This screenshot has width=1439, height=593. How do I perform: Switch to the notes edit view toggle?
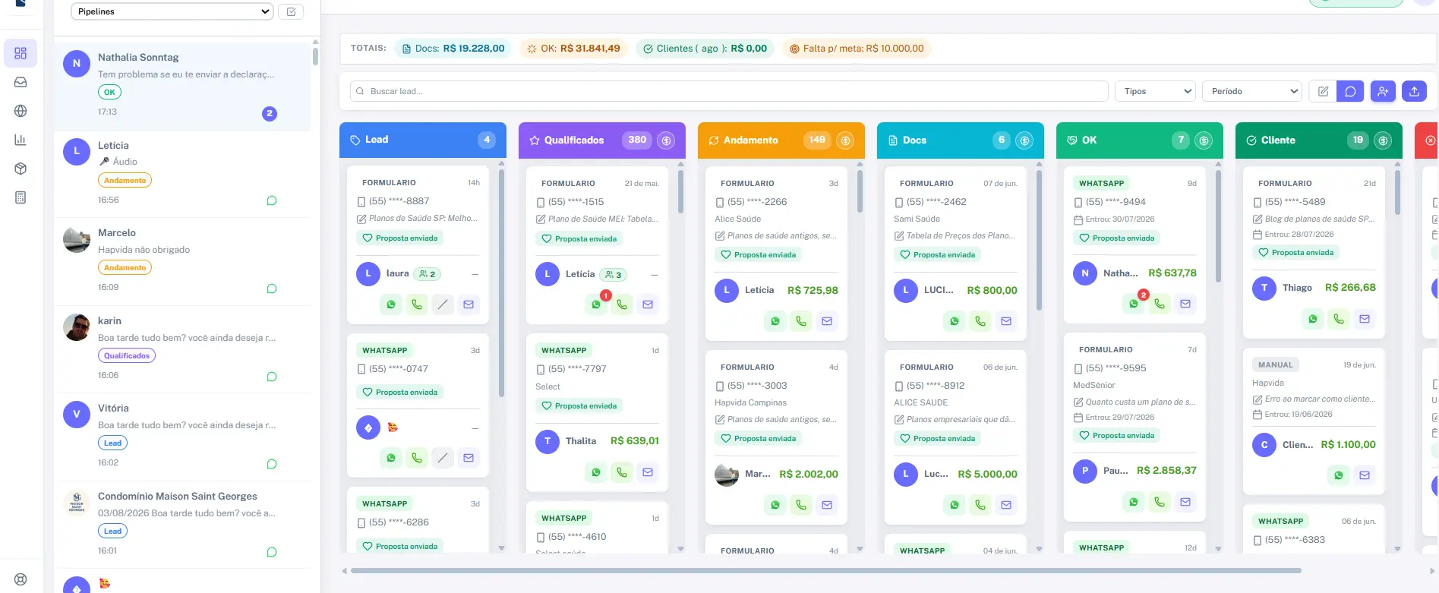click(1323, 91)
